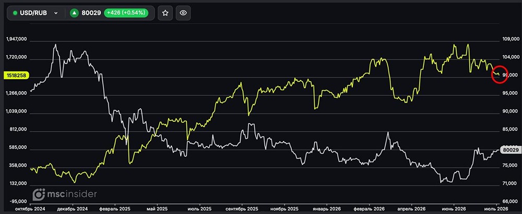This screenshot has height=214, width=522.
Task: Click the green up-triangle price icon
Action: 74,13
